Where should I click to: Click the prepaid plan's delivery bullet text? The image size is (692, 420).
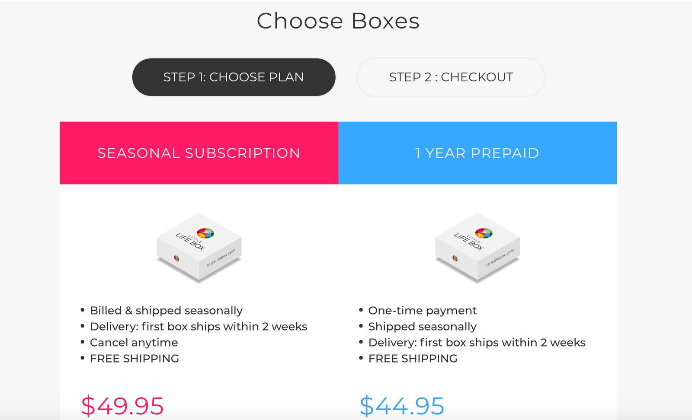tap(477, 343)
